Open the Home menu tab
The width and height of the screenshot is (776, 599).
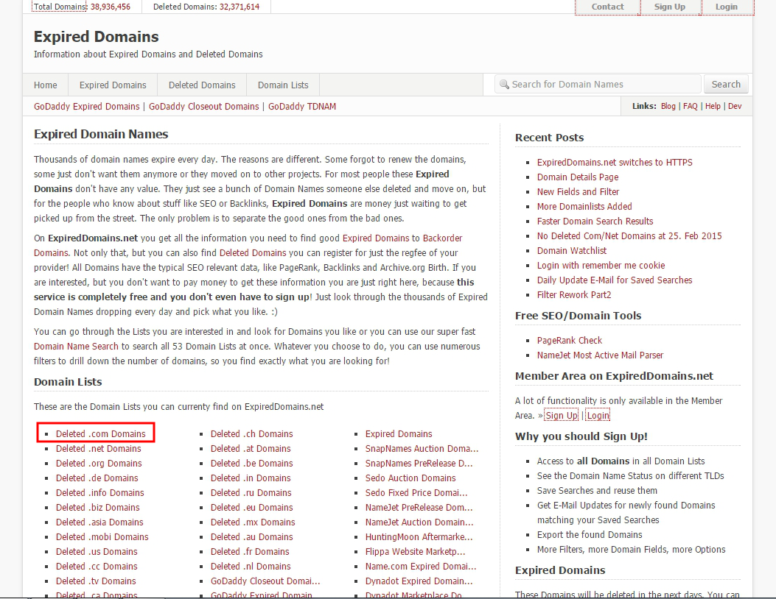pyautogui.click(x=46, y=85)
